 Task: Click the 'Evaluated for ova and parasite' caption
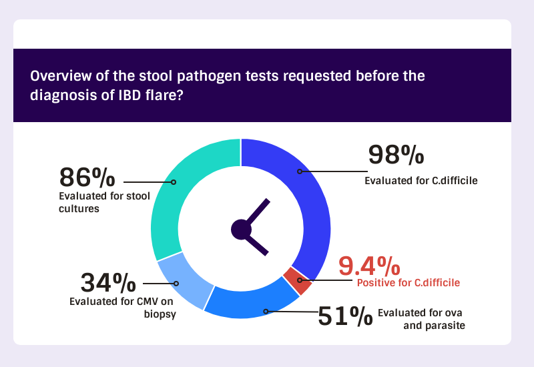(421, 319)
